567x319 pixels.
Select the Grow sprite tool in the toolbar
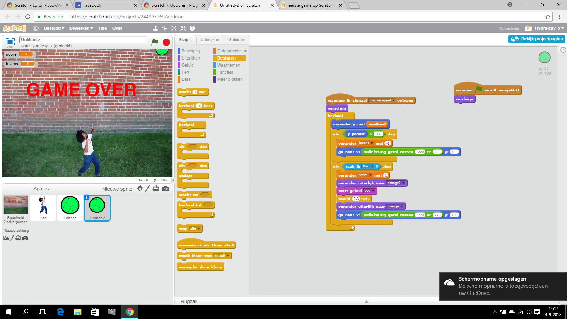(x=174, y=28)
